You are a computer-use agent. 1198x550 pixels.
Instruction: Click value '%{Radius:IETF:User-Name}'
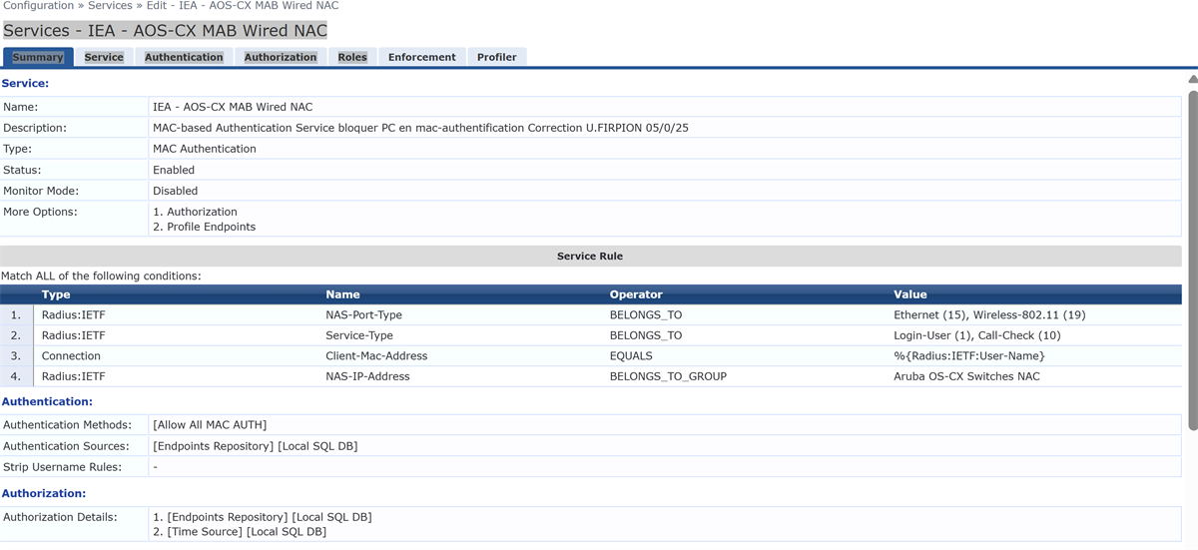[x=969, y=356]
